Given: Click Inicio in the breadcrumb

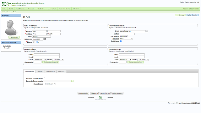Looking at the screenshot, I should [4, 12].
